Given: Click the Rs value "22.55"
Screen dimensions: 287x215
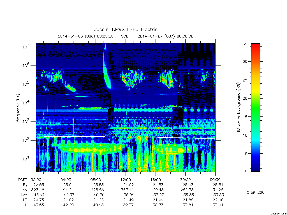Looking at the screenshot, I should pyautogui.click(x=39, y=185).
